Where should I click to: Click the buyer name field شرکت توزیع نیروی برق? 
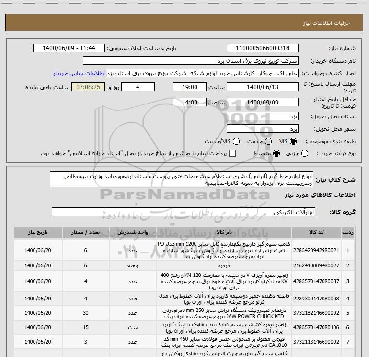pyautogui.click(x=191, y=61)
